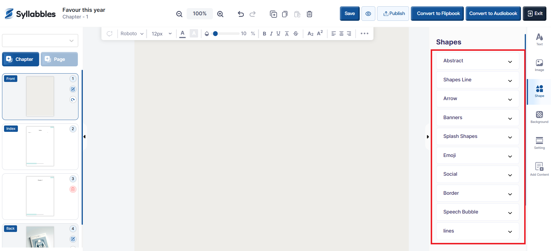The height and width of the screenshot is (251, 551).
Task: Click the trash delete icon in top toolbar
Action: pyautogui.click(x=309, y=14)
